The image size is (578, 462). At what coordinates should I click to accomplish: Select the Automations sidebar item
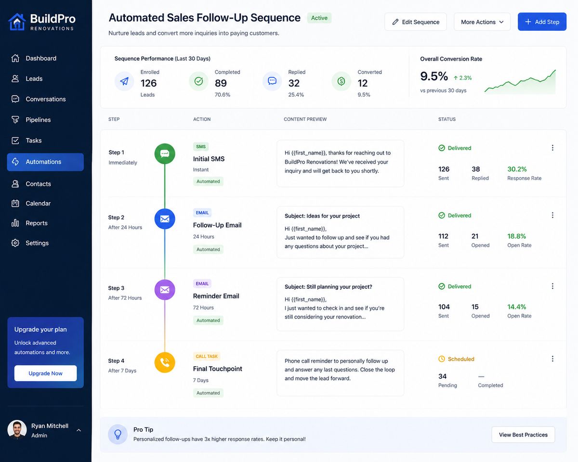(45, 162)
